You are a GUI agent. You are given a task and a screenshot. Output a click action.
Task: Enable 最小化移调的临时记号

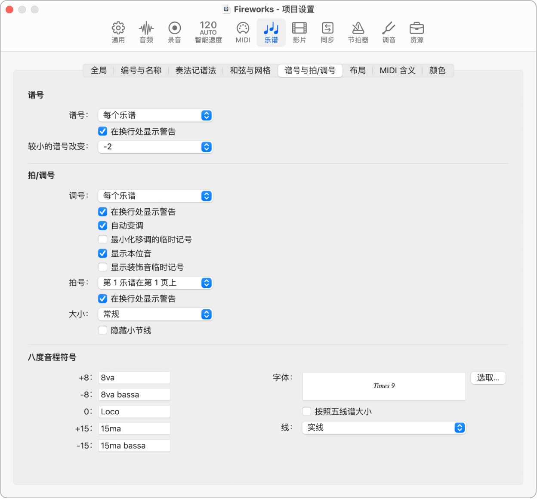click(102, 239)
